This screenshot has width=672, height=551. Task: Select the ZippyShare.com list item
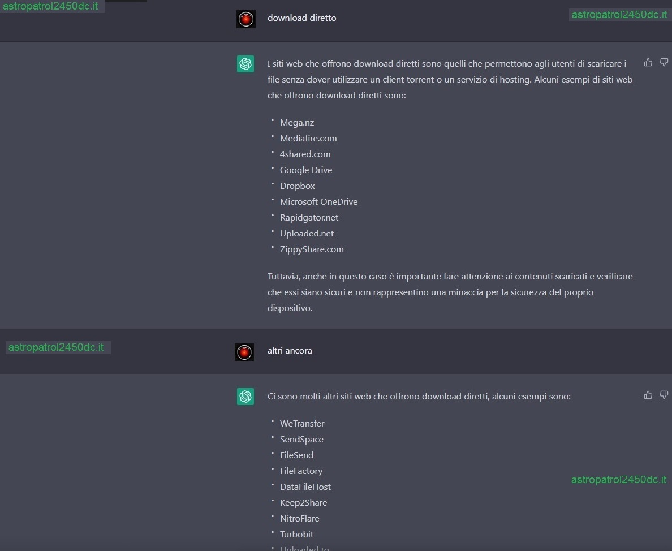click(x=312, y=249)
